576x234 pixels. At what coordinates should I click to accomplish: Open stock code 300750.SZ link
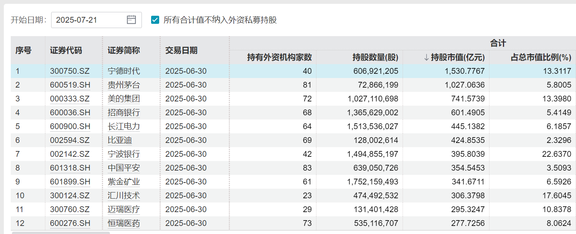[70, 71]
